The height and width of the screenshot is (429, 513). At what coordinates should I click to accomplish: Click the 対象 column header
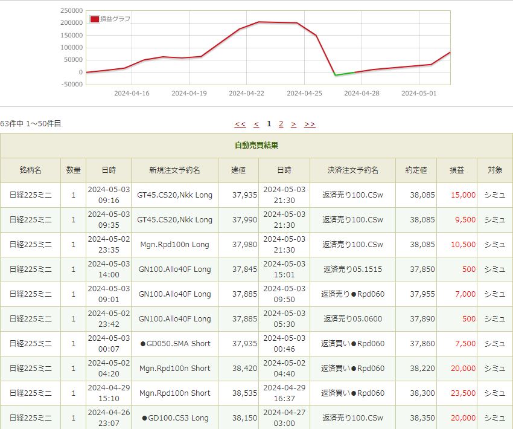click(495, 170)
